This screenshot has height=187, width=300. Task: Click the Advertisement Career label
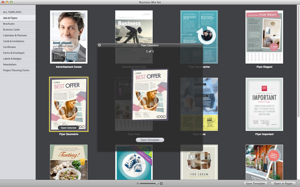69,67
